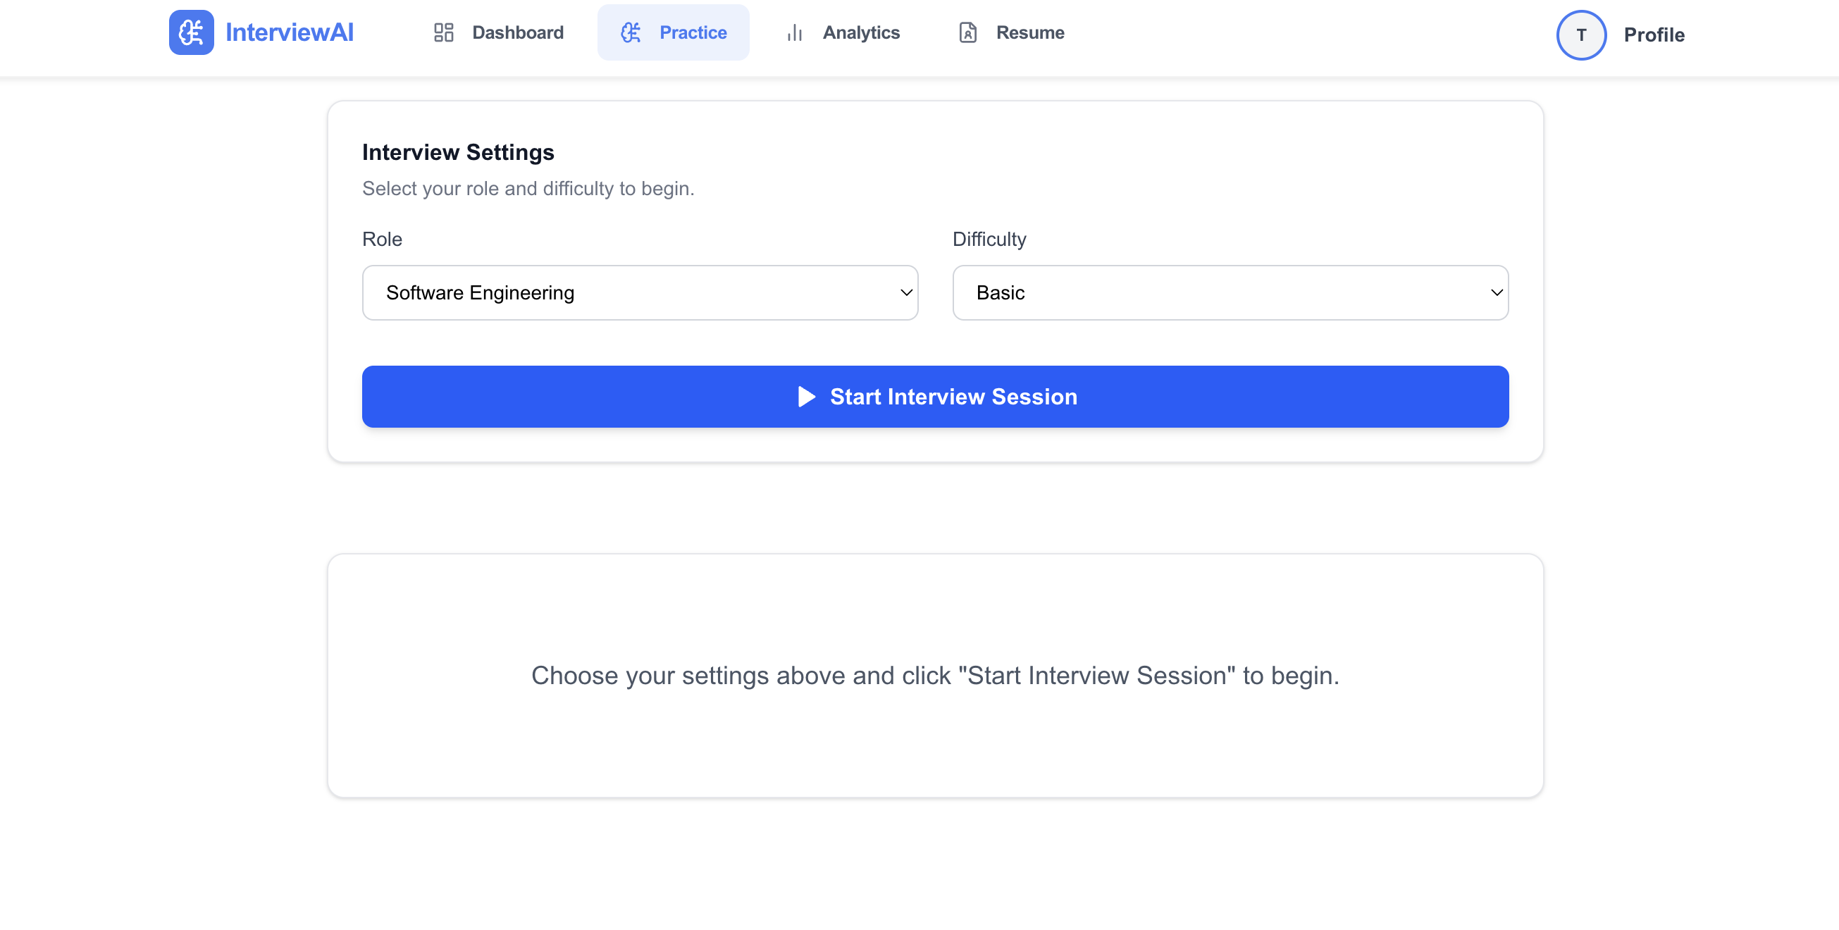Click the InterviewAI brand name text
The height and width of the screenshot is (930, 1839).
click(x=289, y=33)
